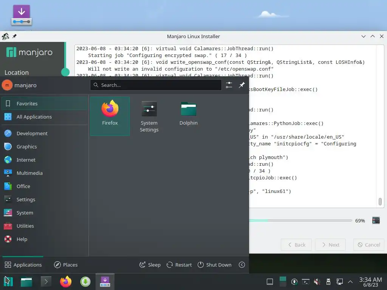Click installer window menu icon
The image size is (387, 290).
[x=5, y=37]
